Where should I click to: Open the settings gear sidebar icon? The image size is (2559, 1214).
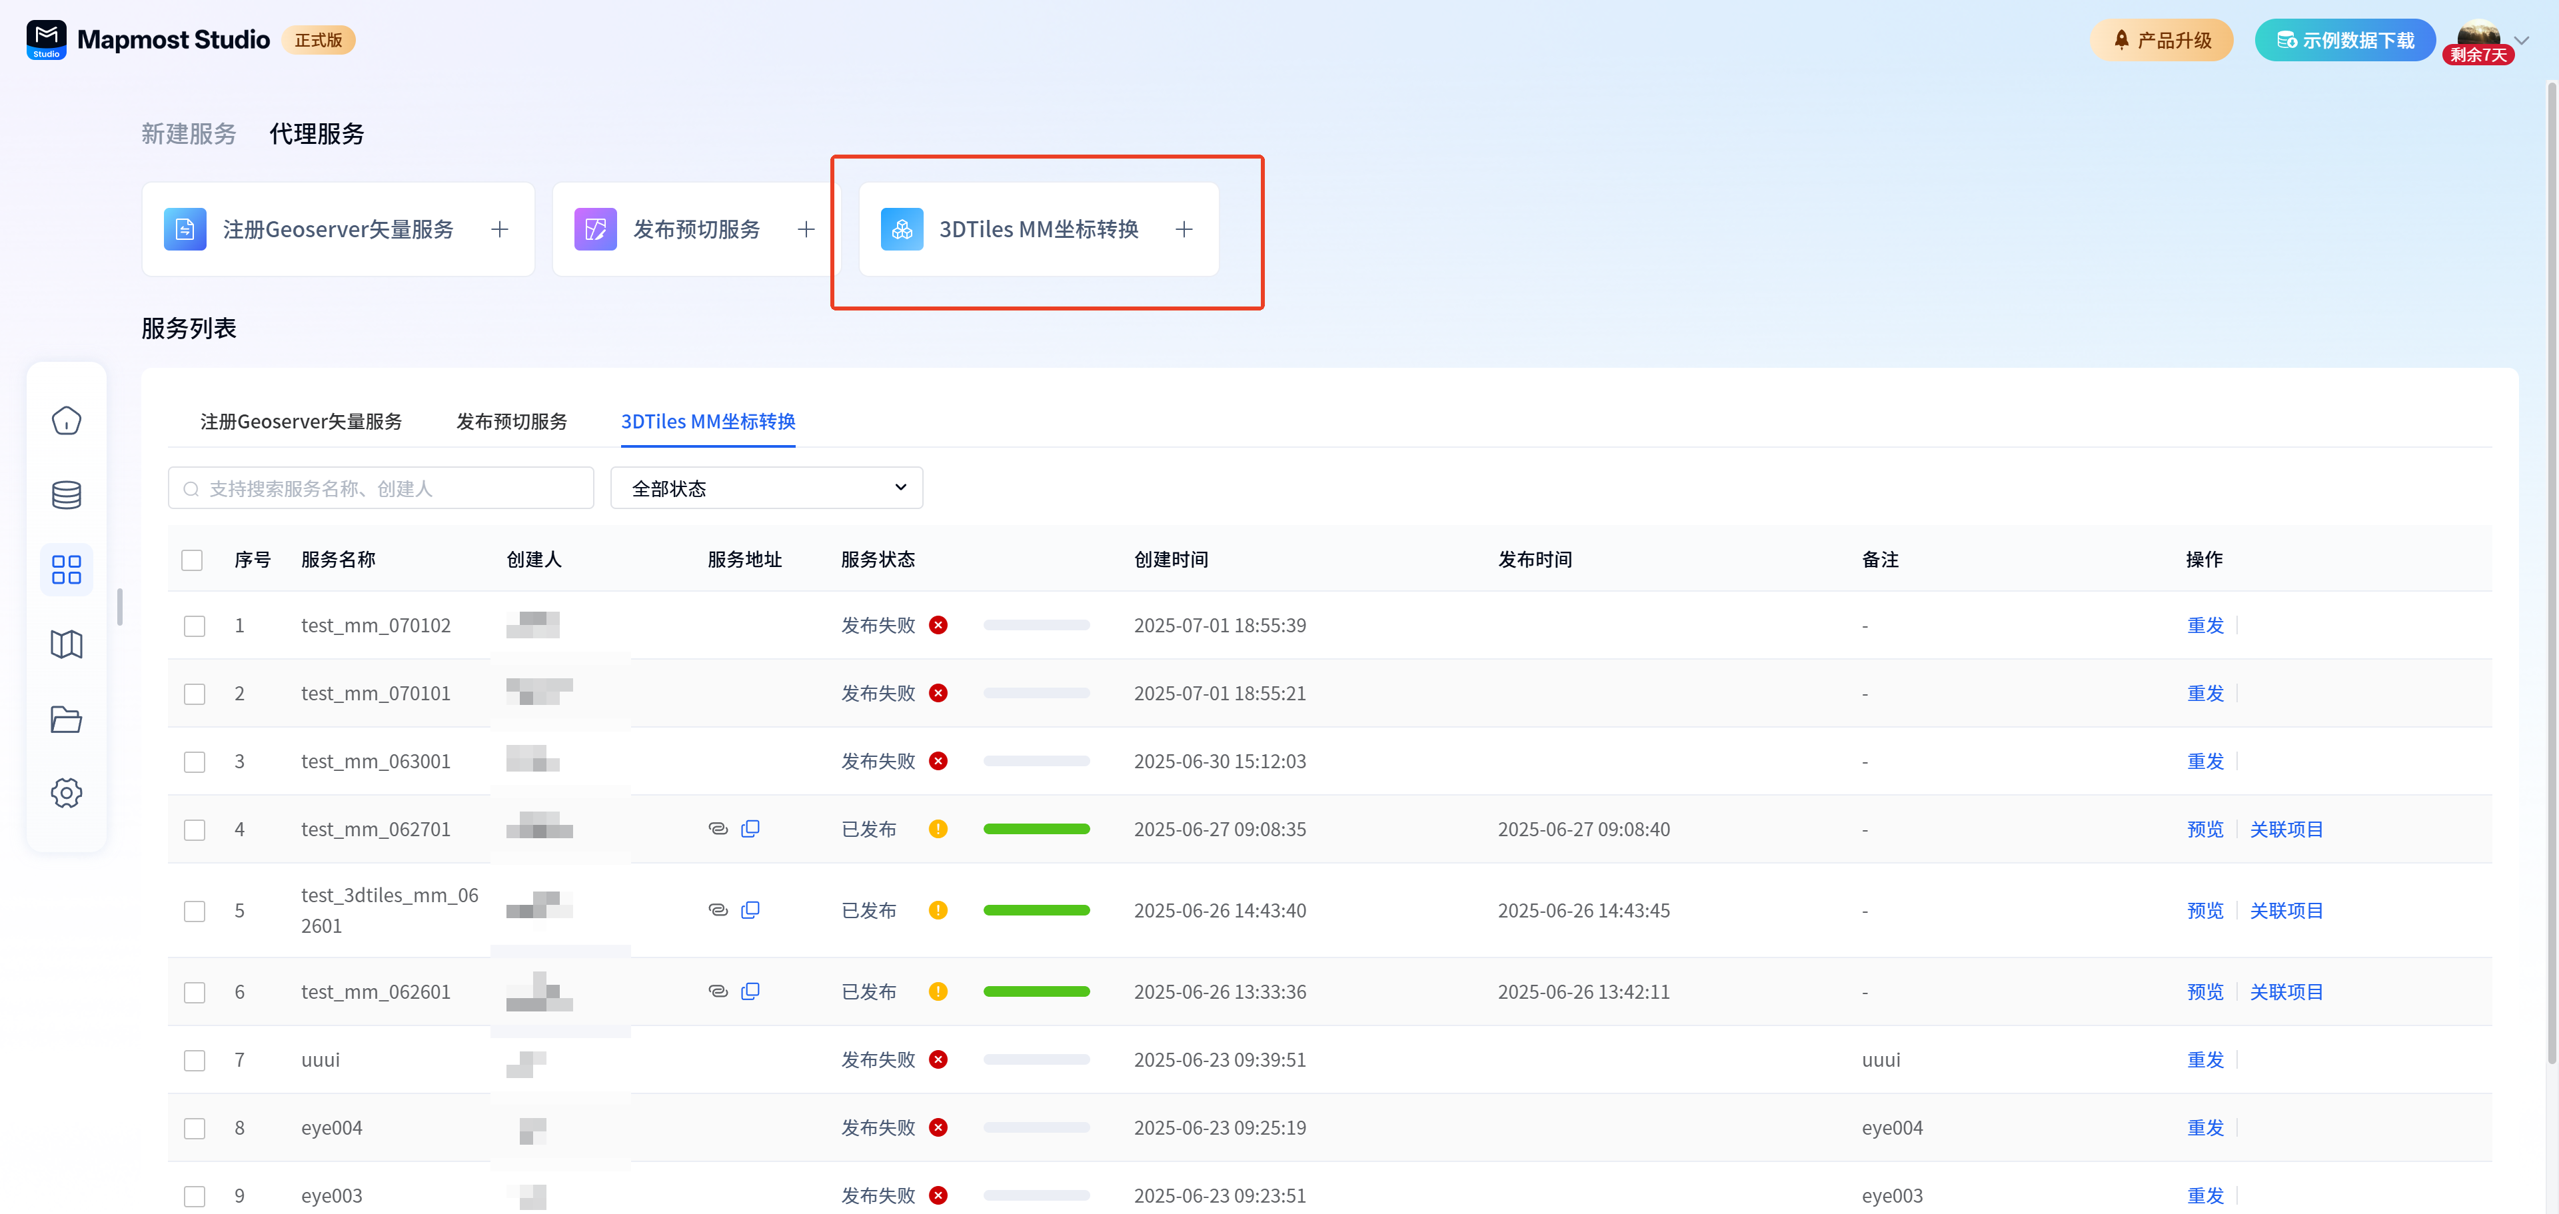coord(65,793)
